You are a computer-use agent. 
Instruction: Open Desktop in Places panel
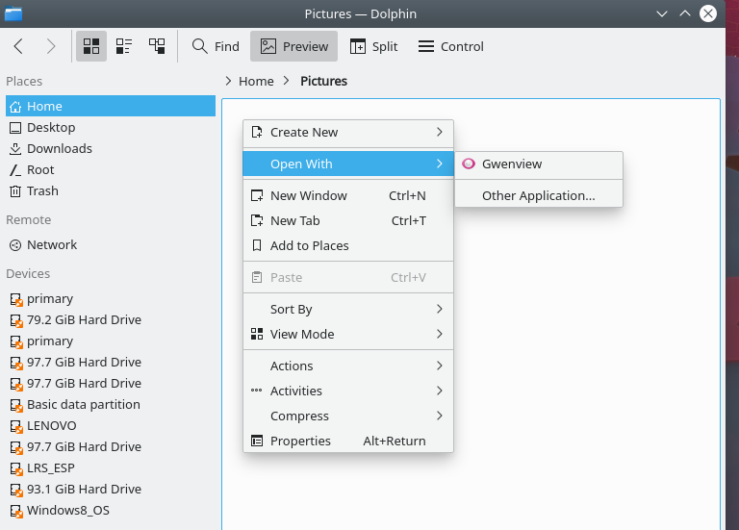pos(111,127)
